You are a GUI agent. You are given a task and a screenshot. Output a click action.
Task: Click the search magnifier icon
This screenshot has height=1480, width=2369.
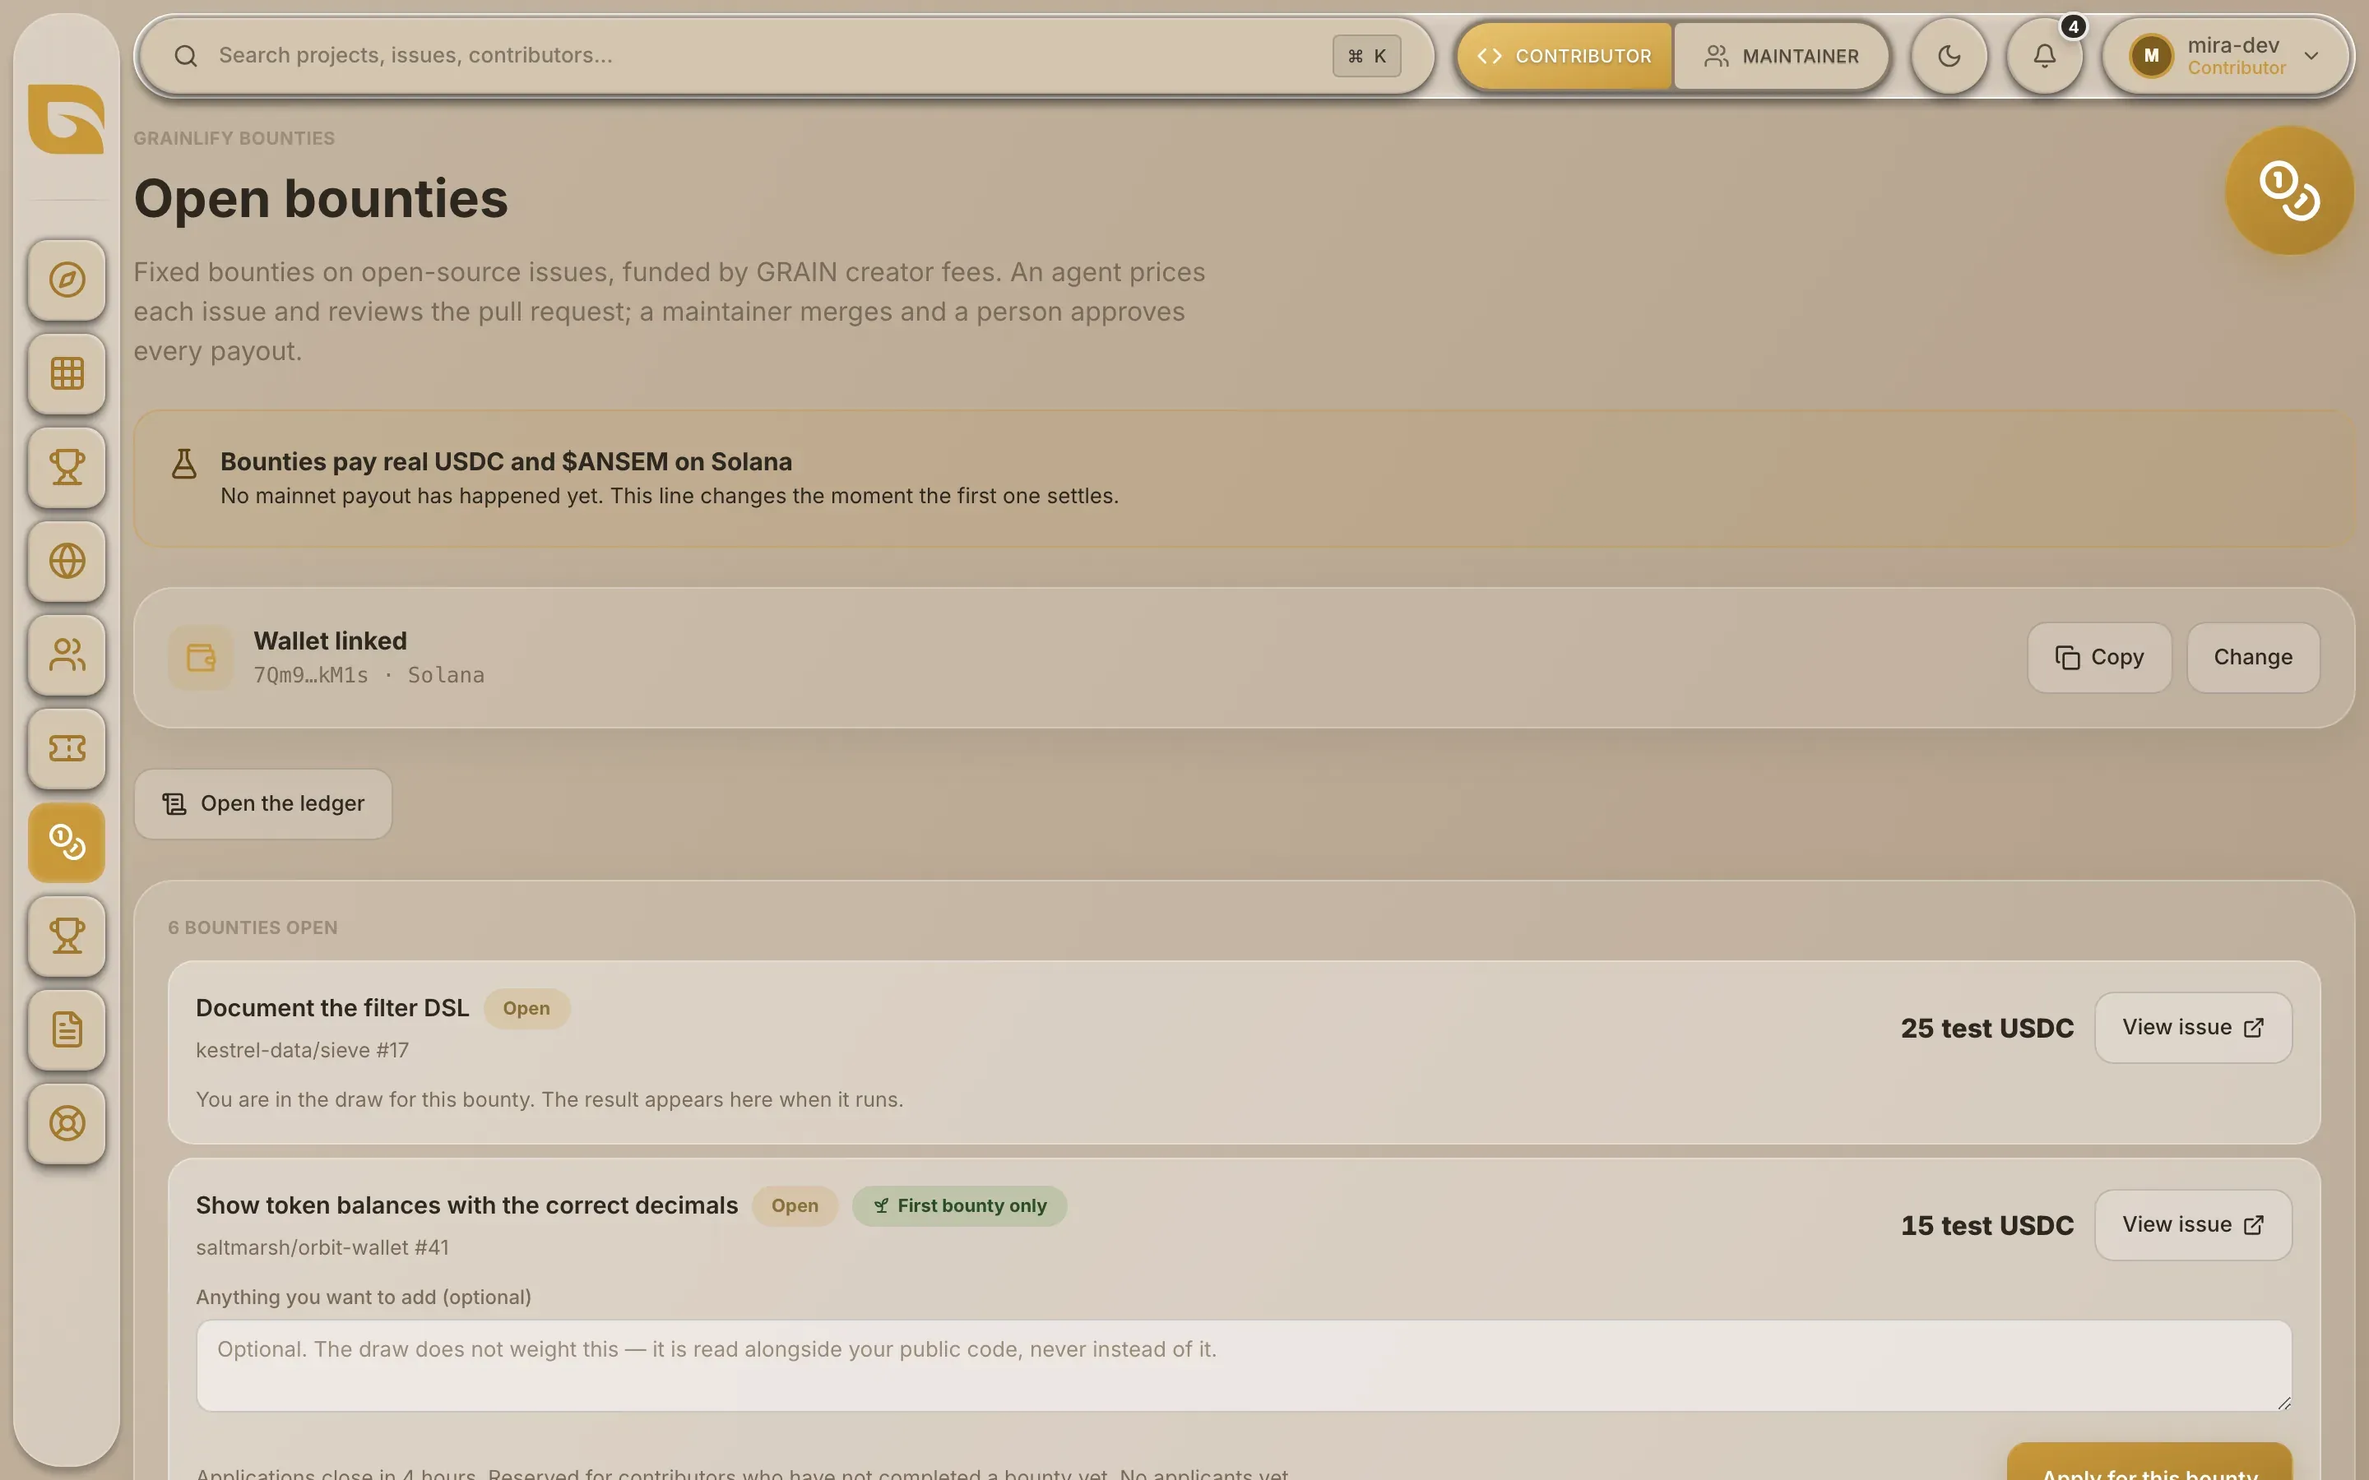click(x=186, y=56)
